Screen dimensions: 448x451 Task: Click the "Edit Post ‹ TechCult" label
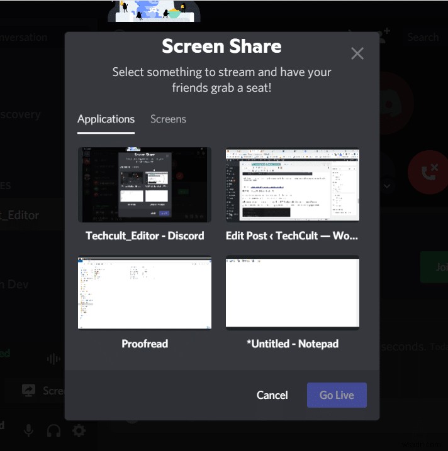(x=292, y=236)
